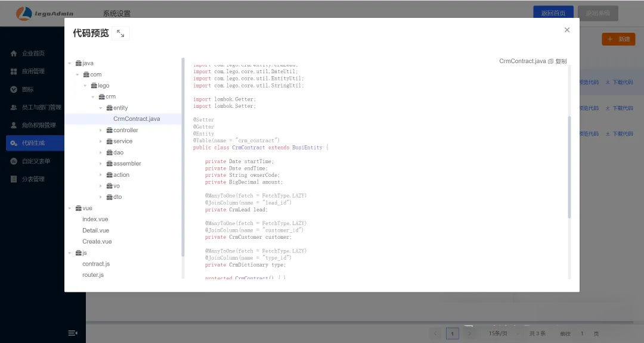Expand the vo folder arrow
The height and width of the screenshot is (343, 644).
(x=101, y=186)
